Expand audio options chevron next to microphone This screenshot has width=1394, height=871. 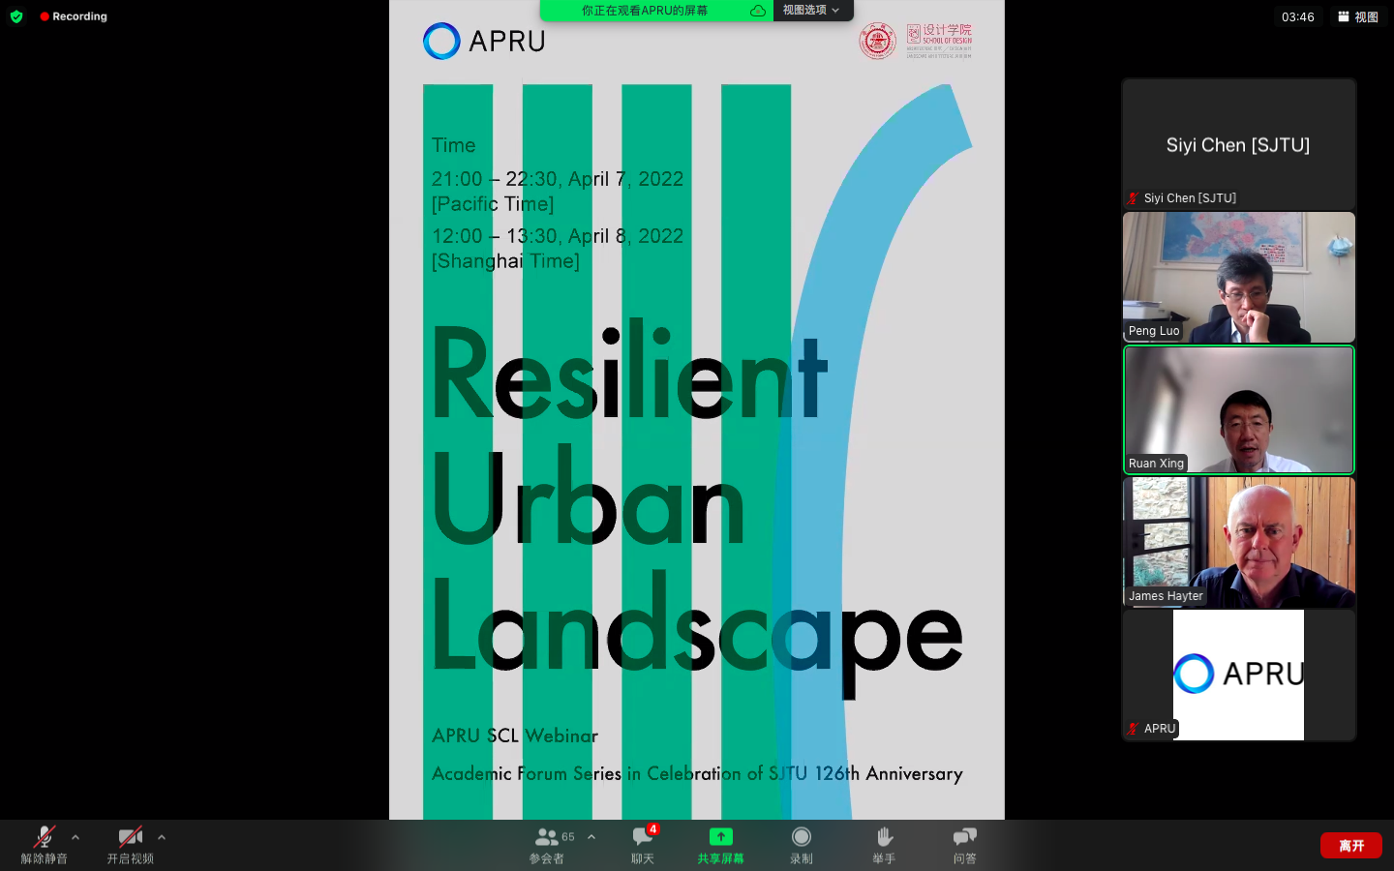click(x=76, y=837)
